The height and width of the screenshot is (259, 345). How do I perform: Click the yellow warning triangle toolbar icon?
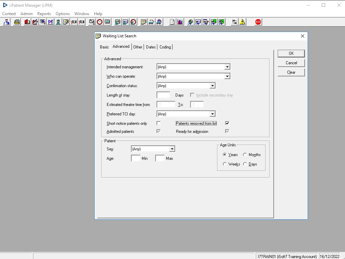(242, 22)
